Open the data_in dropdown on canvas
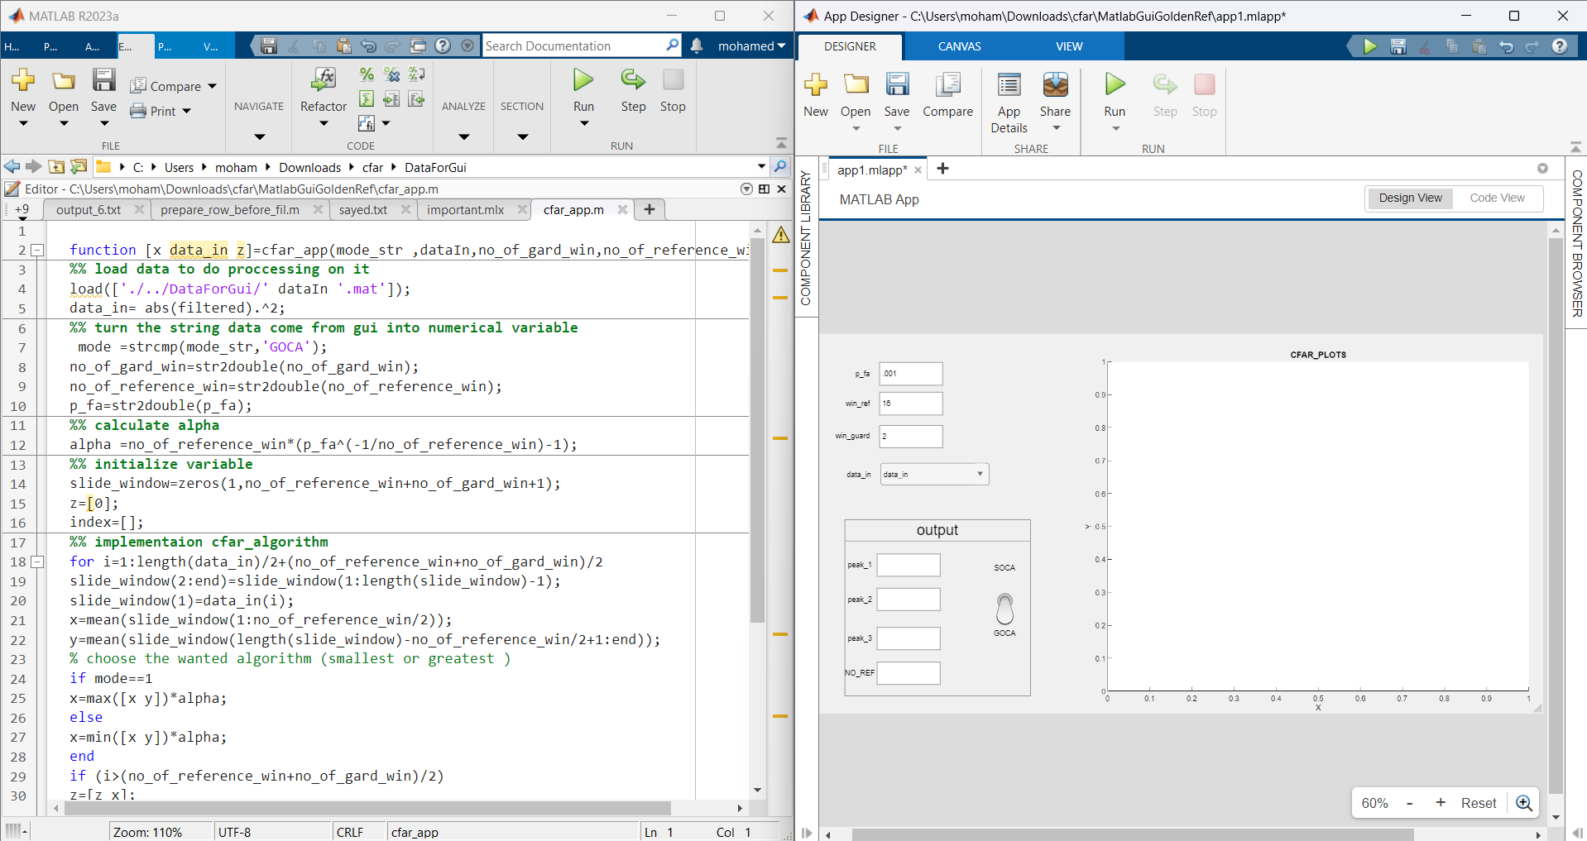This screenshot has height=841, width=1587. [x=934, y=474]
